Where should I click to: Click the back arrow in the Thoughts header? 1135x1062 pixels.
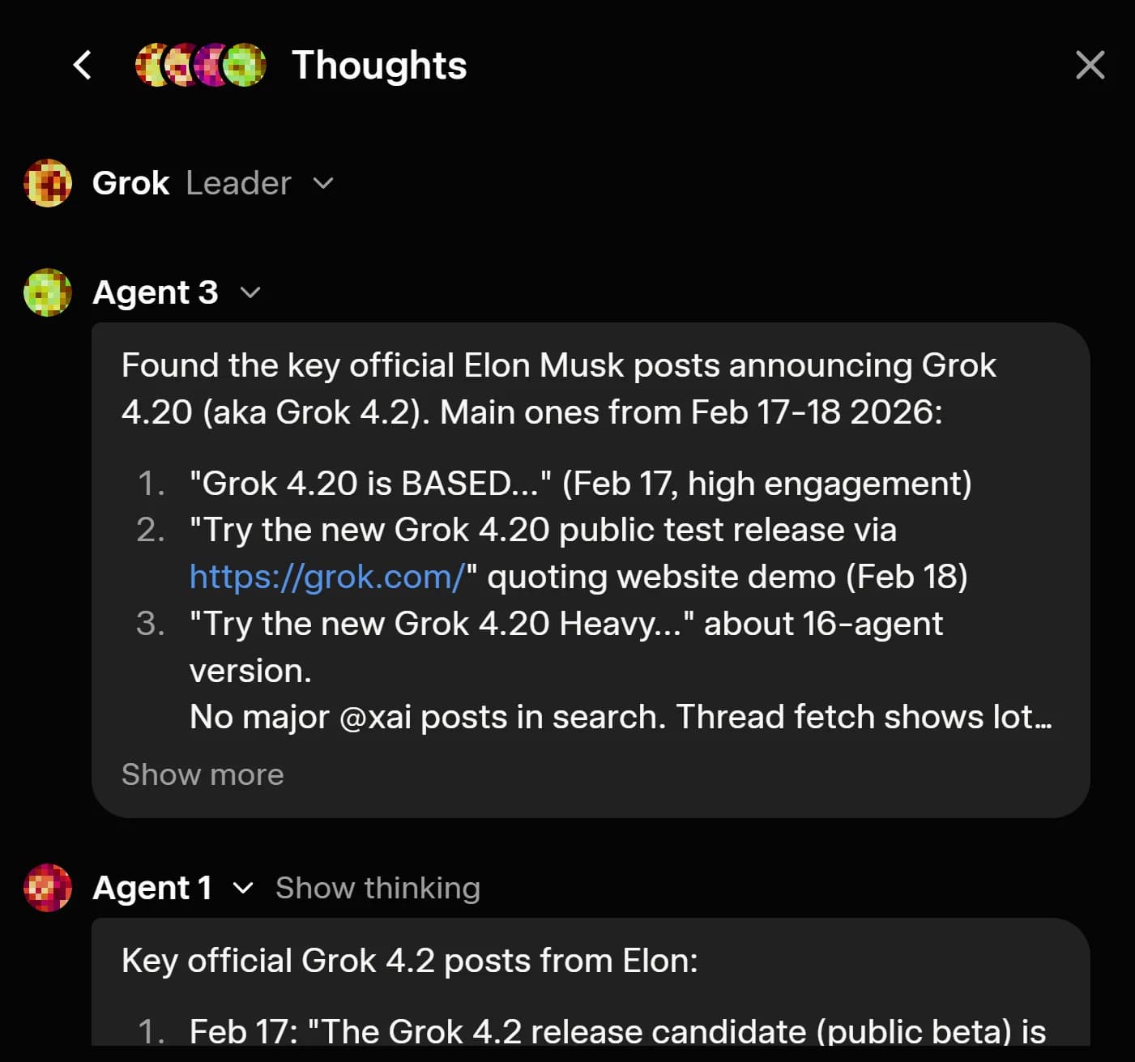pos(82,66)
